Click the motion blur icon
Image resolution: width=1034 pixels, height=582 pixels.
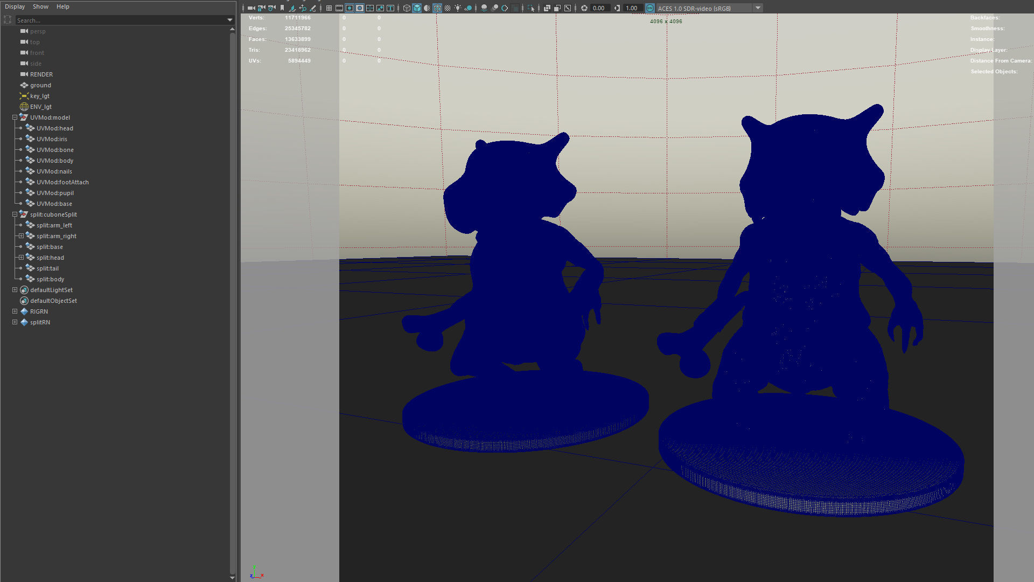(494, 8)
